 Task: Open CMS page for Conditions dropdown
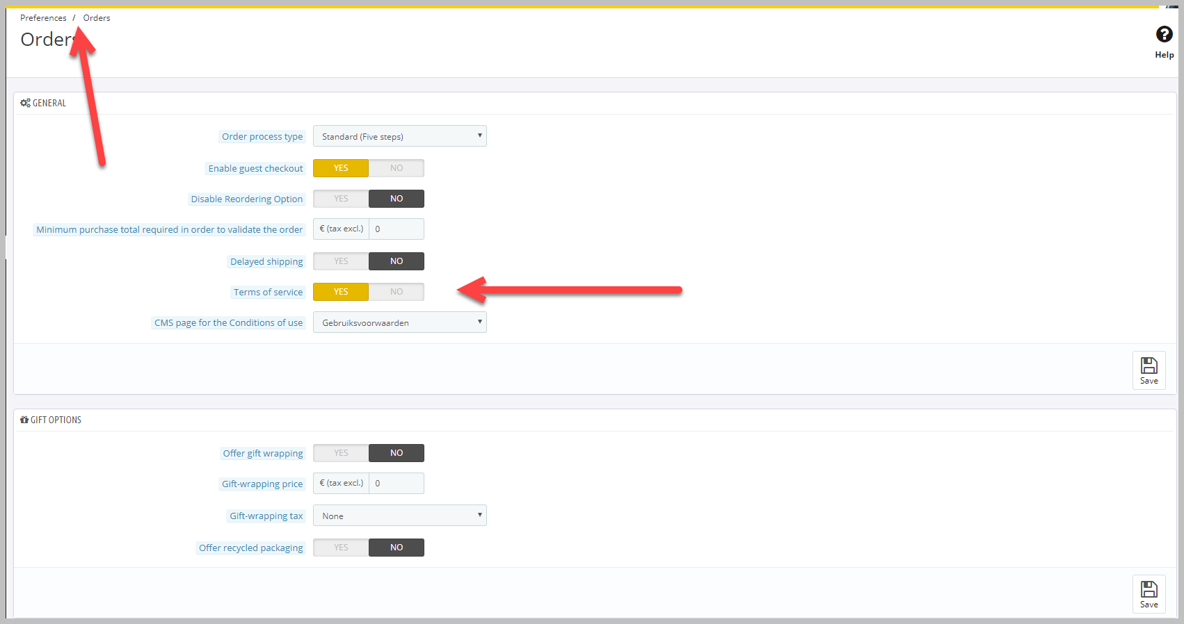[399, 322]
